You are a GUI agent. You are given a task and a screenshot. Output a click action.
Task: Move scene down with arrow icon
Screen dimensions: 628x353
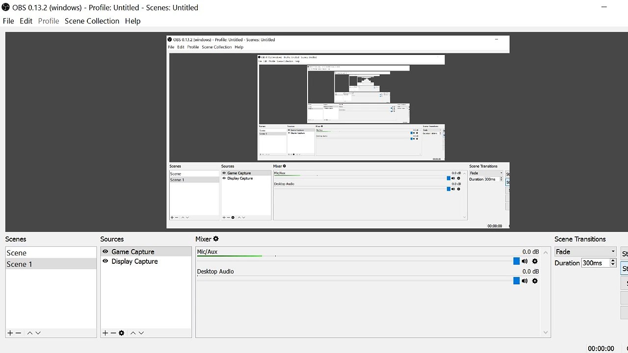[38, 333]
